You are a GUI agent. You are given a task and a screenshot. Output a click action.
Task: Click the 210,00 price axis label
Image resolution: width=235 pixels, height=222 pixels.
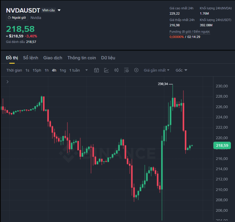[222, 190]
